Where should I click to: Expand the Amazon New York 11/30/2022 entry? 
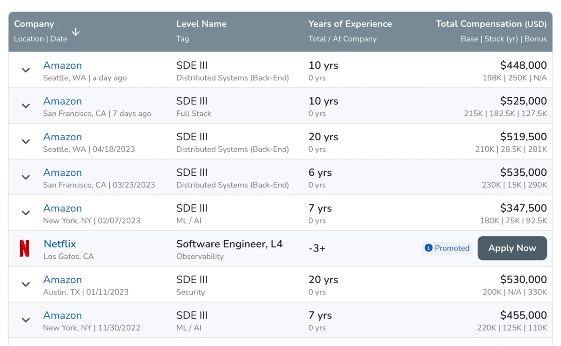pyautogui.click(x=26, y=320)
